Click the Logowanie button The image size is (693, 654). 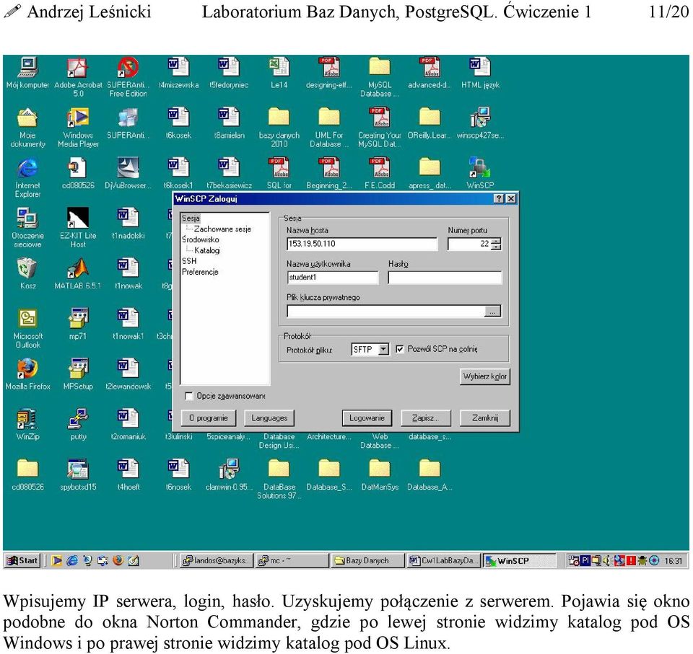[x=367, y=417]
